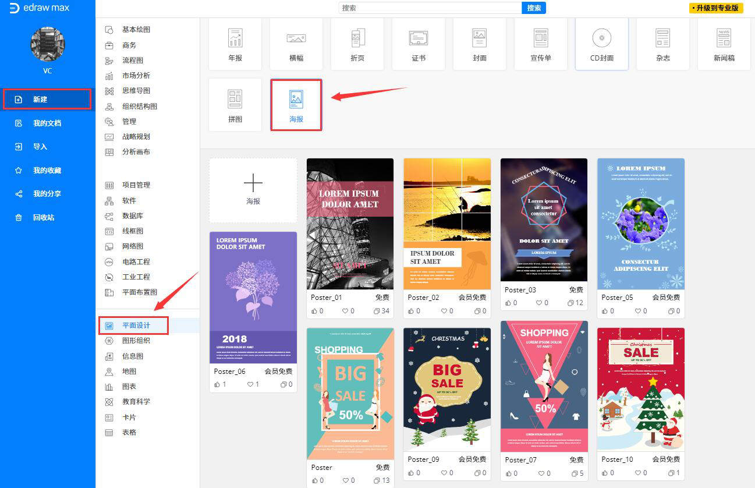This screenshot has width=755, height=488.
Task: Open the Poster_02 sunset template thumbnail
Action: pyautogui.click(x=447, y=224)
